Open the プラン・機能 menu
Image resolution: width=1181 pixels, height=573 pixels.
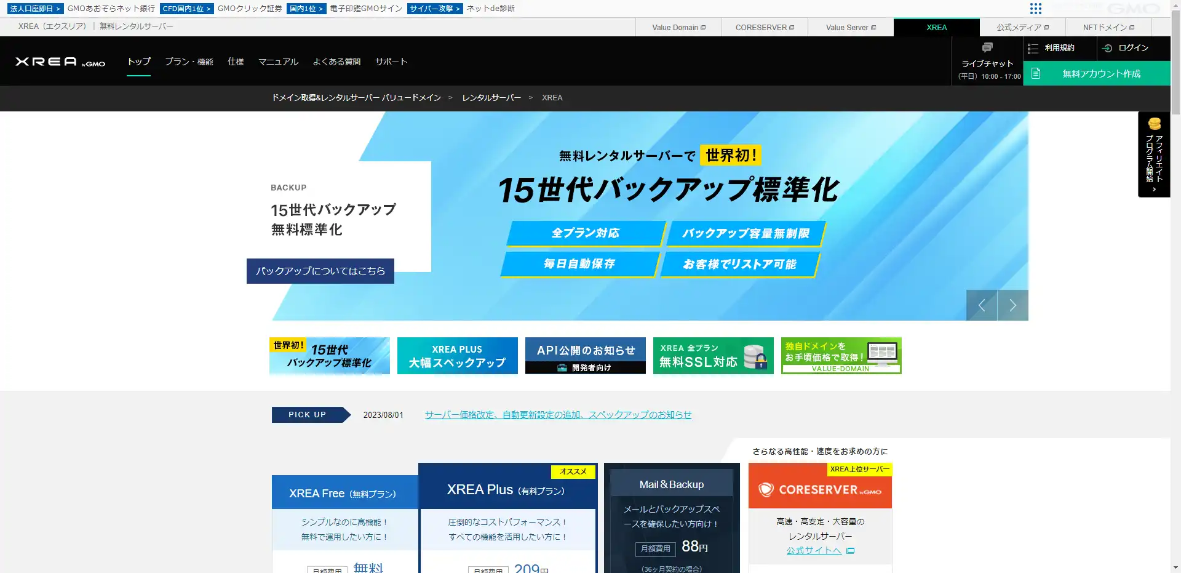pyautogui.click(x=189, y=62)
